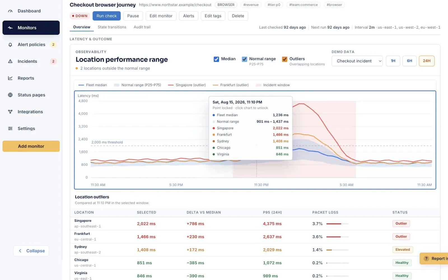
Task: Open Status pages in the sidebar
Action: click(31, 95)
